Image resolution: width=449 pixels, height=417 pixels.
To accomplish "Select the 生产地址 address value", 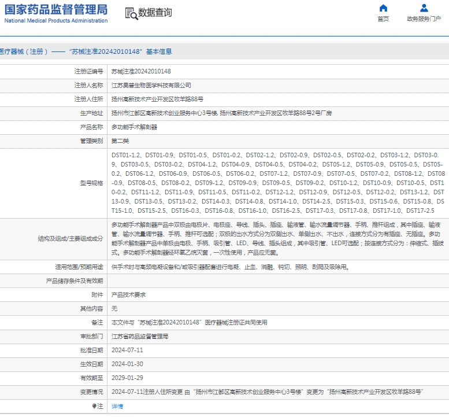I will 221,113.
